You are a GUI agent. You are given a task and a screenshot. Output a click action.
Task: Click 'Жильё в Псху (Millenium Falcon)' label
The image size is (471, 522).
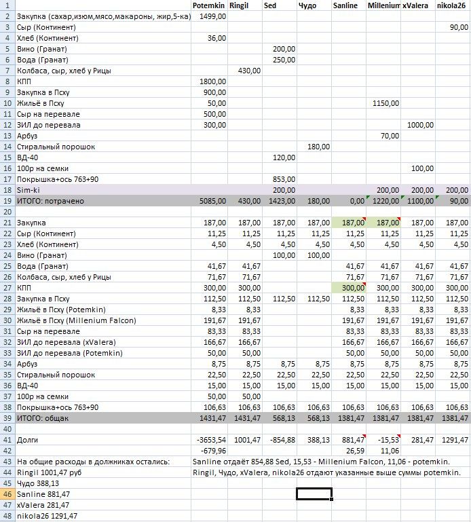pos(77,320)
